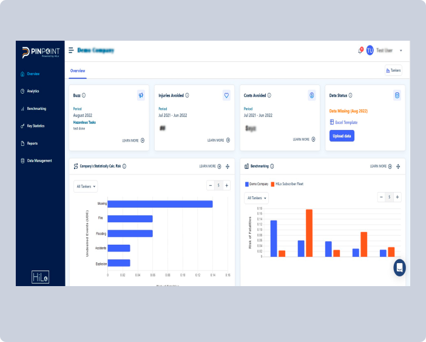
Task: Open Key Statistics in the sidebar
Action: coord(35,126)
